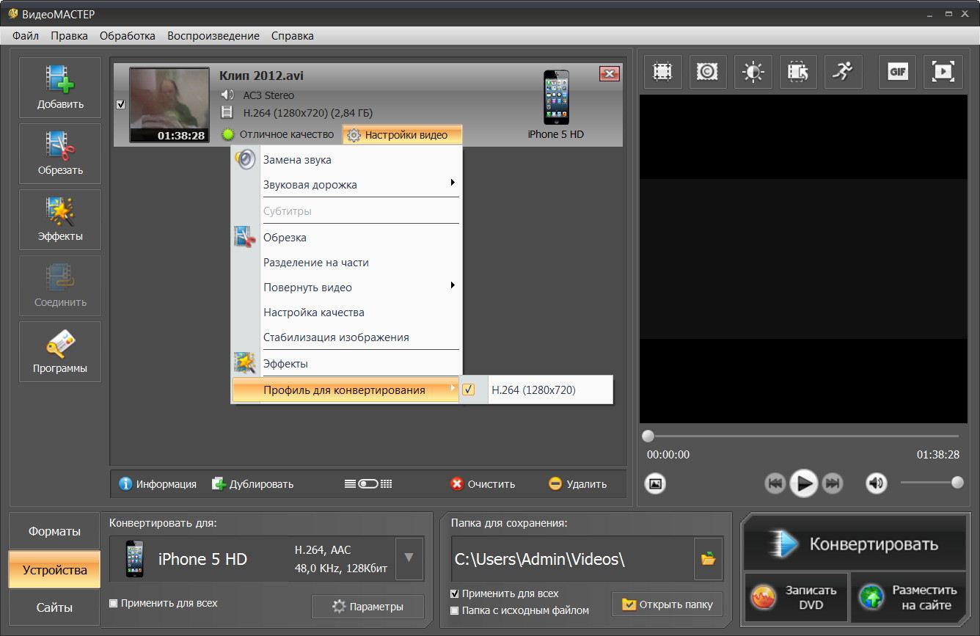Open the brightness adjustment tool icon
Screen dimensions: 980x636
pos(753,72)
